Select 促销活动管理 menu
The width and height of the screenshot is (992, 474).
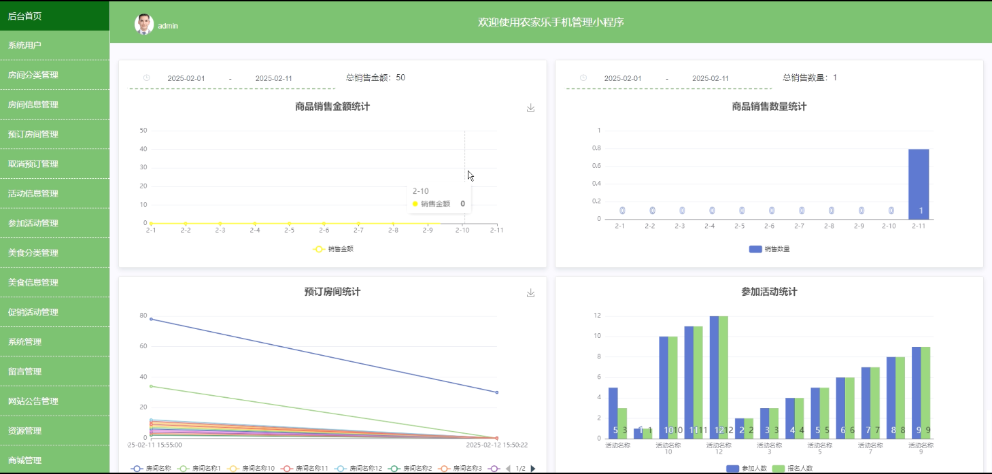coord(54,312)
